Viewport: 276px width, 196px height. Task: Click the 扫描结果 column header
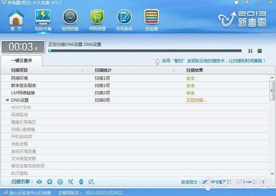click(195, 70)
